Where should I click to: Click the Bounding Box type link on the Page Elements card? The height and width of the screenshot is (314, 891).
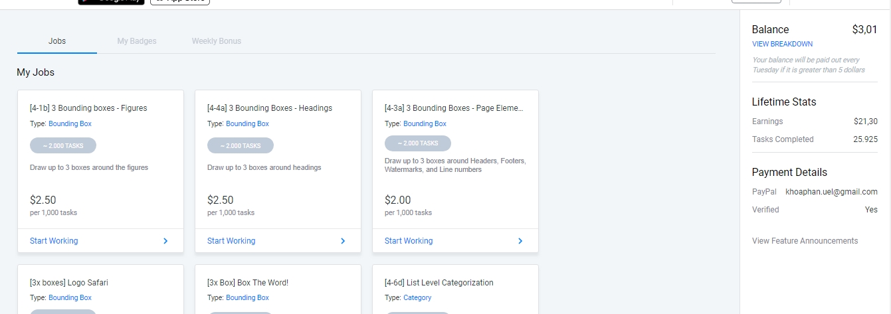(x=425, y=124)
